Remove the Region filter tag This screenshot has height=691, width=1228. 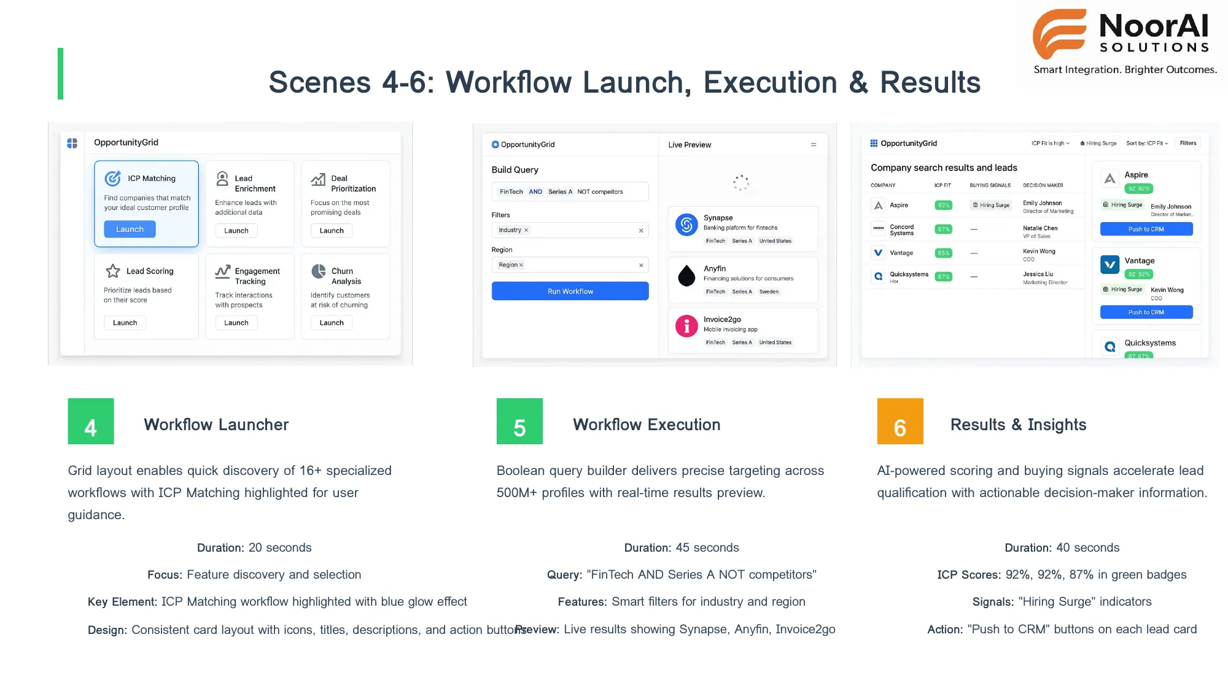pos(521,264)
